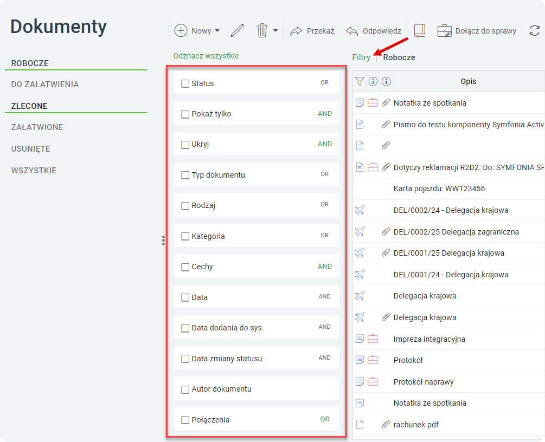Check the Pokaż tylko checkbox
This screenshot has width=545, height=442.
tap(185, 114)
